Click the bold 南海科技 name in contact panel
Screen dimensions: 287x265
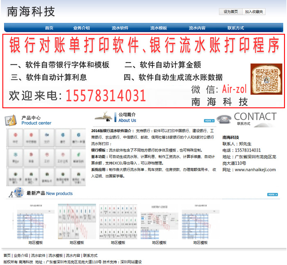click(x=230, y=137)
